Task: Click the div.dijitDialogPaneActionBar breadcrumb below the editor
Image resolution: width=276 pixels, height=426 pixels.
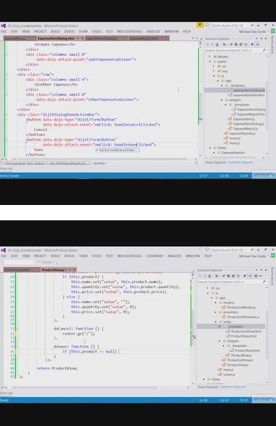Action: click(x=70, y=163)
